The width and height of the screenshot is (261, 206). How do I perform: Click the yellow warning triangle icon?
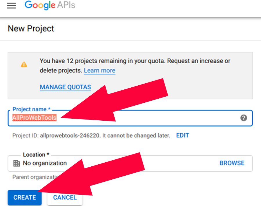point(24,64)
